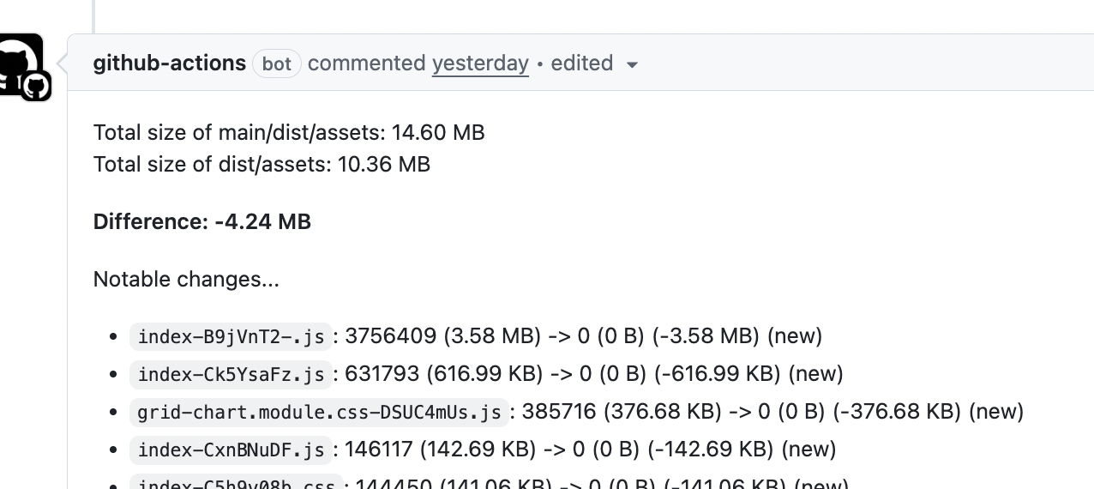Click grid-chart.module.css-DSUC4mUs.js code label

pyautogui.click(x=319, y=412)
